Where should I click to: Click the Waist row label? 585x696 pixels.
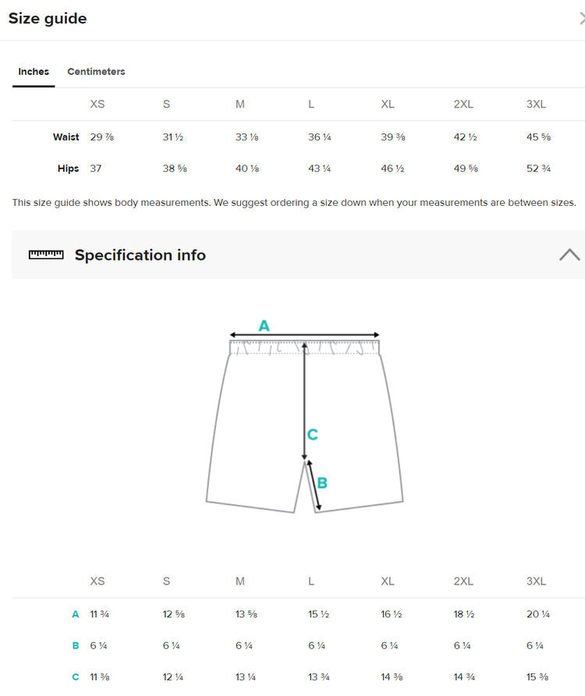tap(66, 137)
